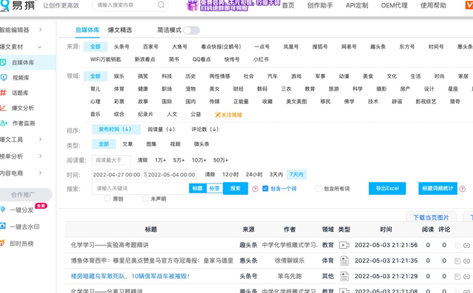Select the 科技 domain filter
This screenshot has height=293, width=473.
[166, 76]
